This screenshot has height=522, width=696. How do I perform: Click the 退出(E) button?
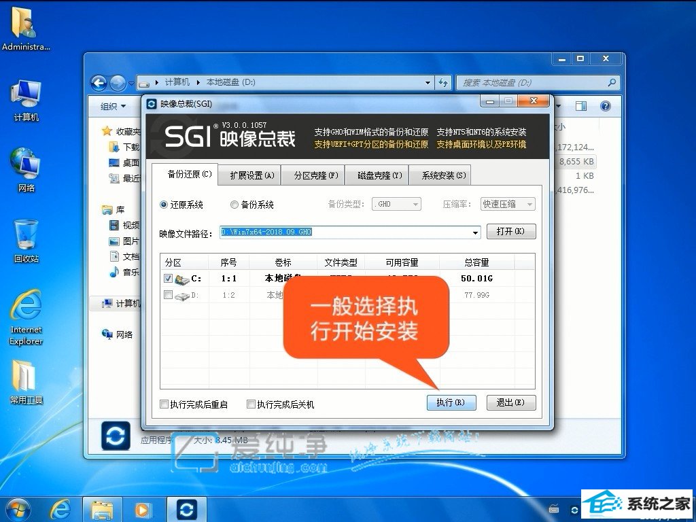tap(511, 402)
